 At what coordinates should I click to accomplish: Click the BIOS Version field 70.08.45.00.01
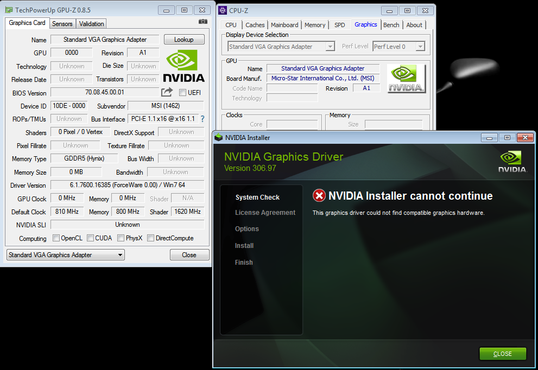105,92
